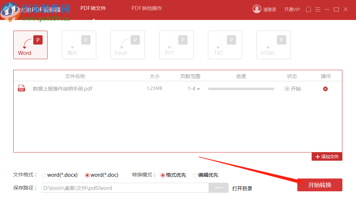
Task: Open the hamburger menu icon
Action: click(318, 9)
